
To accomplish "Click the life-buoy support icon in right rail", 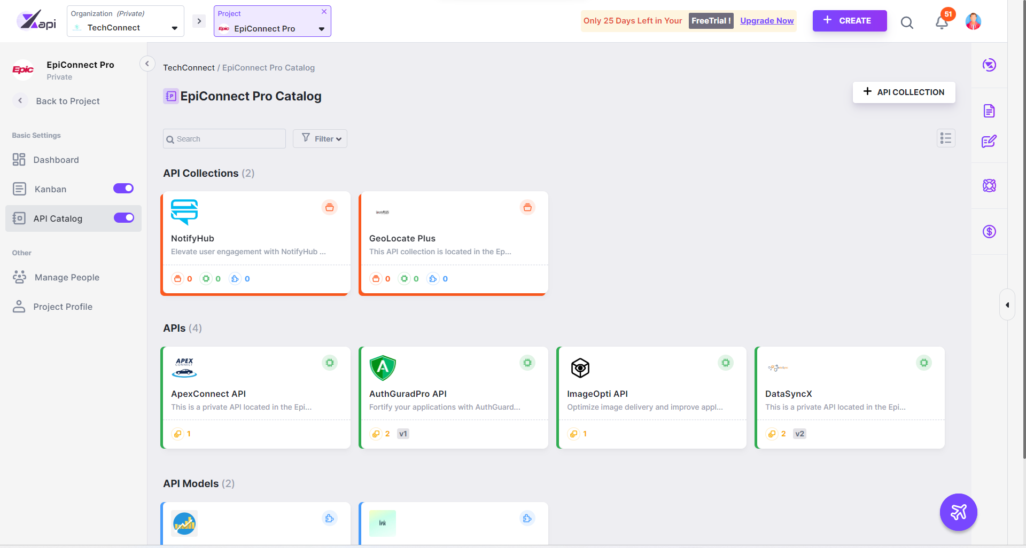I will pyautogui.click(x=989, y=185).
